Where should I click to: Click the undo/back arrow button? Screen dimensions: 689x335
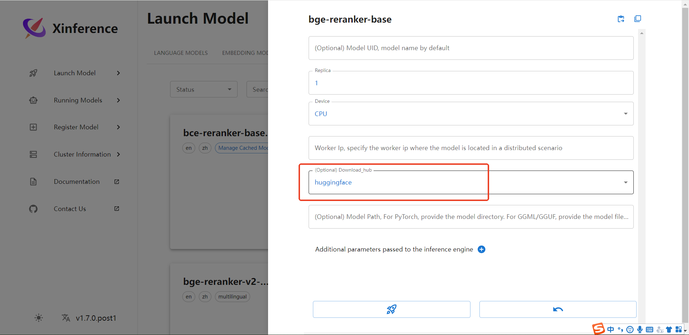(558, 309)
